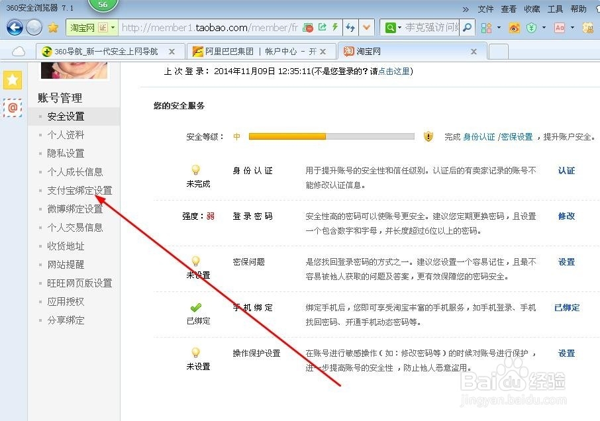Click the green 56 badge at top
The width and height of the screenshot is (600, 421).
coord(103,5)
